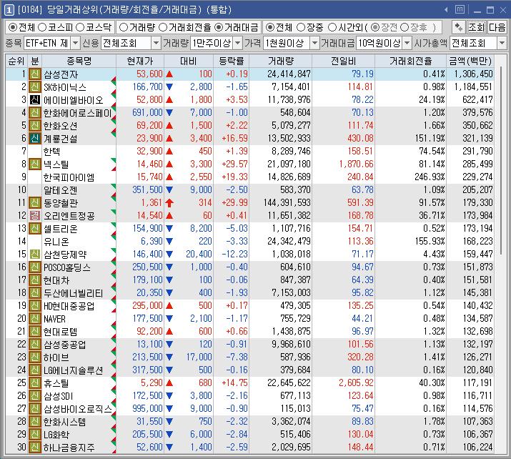Click the 거래회전율 column header
The width and height of the screenshot is (511, 459).
pos(411,61)
